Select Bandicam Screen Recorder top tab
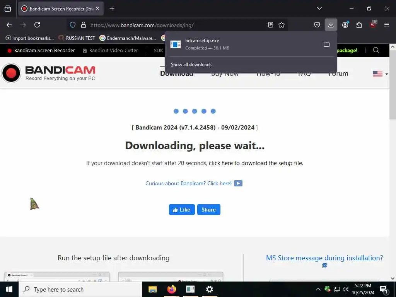The image size is (396, 297). click(41, 51)
